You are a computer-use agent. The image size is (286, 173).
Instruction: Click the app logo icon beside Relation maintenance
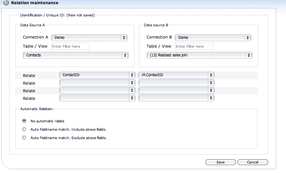point(6,3)
